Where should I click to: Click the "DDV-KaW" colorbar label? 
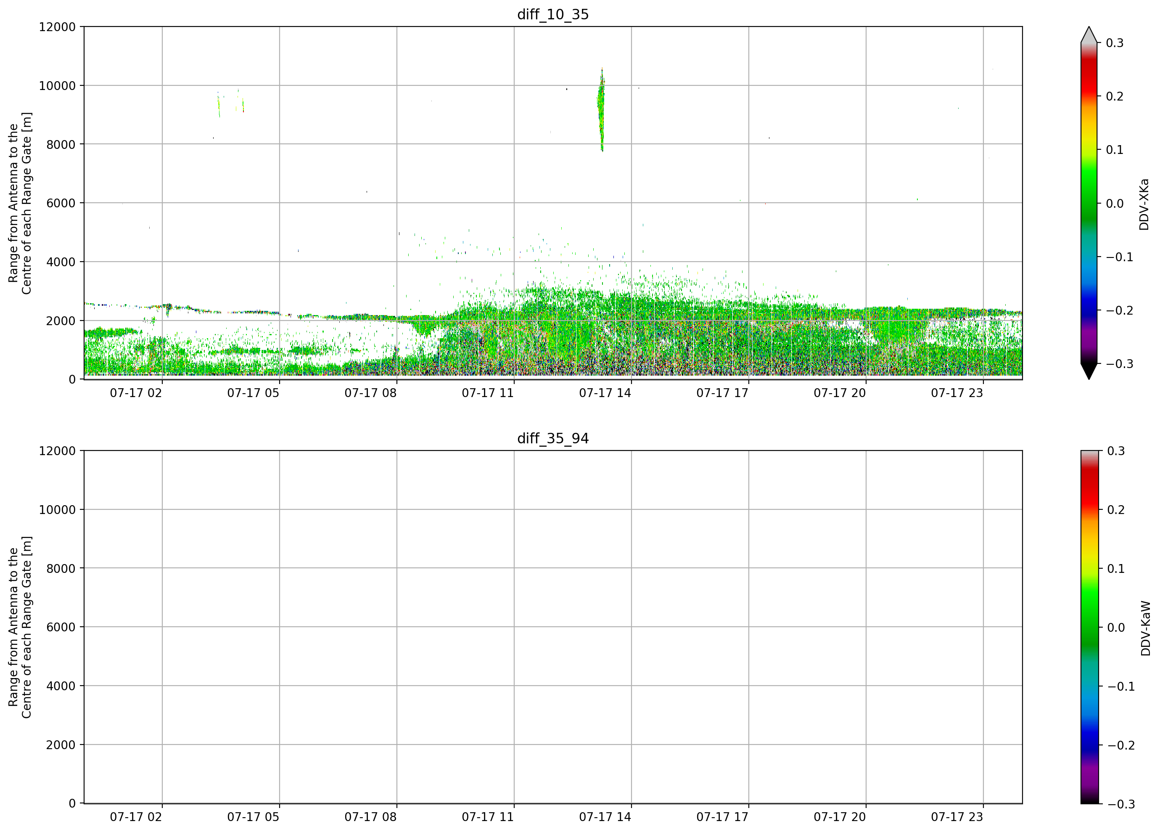coord(1146,628)
